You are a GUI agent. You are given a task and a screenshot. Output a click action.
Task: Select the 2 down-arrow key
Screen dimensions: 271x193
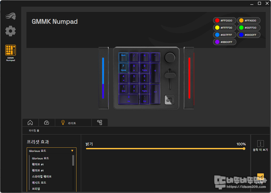[134, 89]
